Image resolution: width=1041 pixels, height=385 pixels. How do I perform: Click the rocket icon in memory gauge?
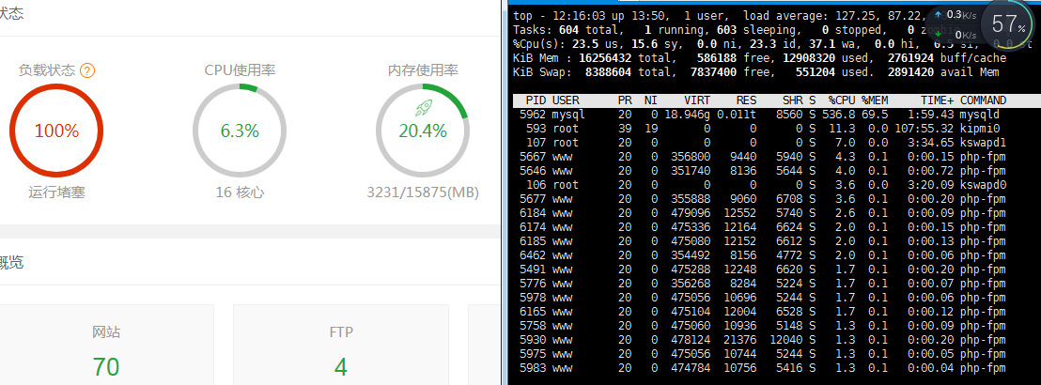[x=423, y=107]
